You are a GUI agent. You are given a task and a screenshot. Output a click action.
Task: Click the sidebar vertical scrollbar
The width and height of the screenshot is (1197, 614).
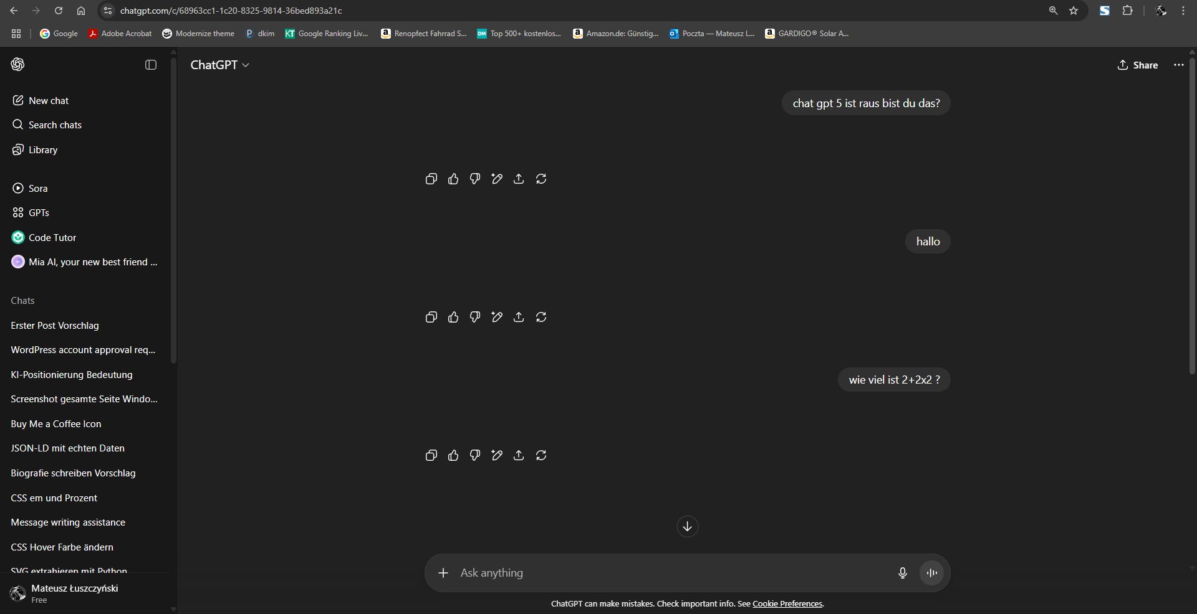click(173, 212)
